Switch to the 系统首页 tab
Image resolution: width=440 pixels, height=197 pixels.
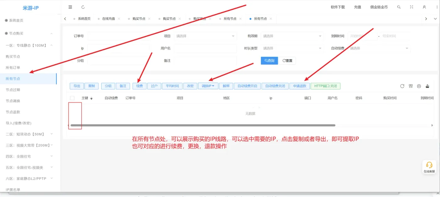(84, 19)
